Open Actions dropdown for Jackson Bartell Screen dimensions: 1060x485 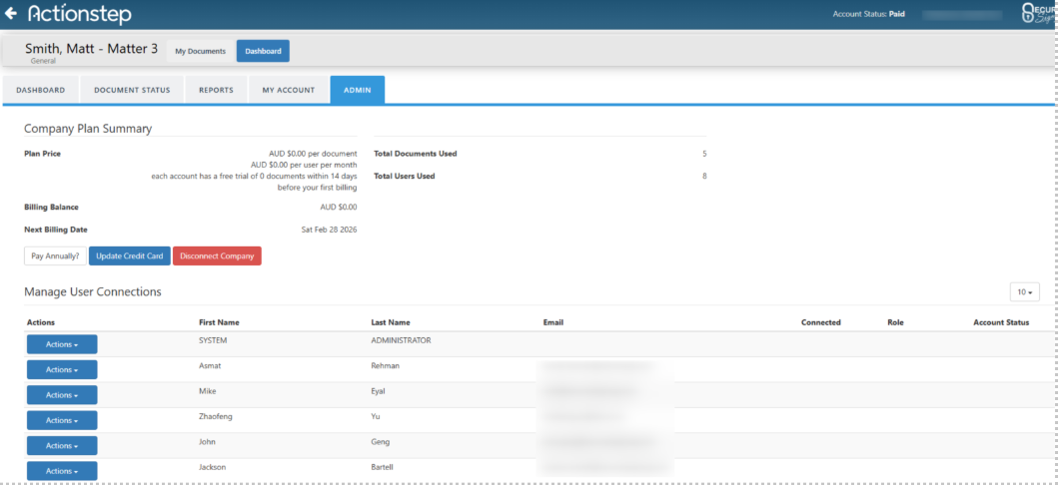(x=62, y=471)
